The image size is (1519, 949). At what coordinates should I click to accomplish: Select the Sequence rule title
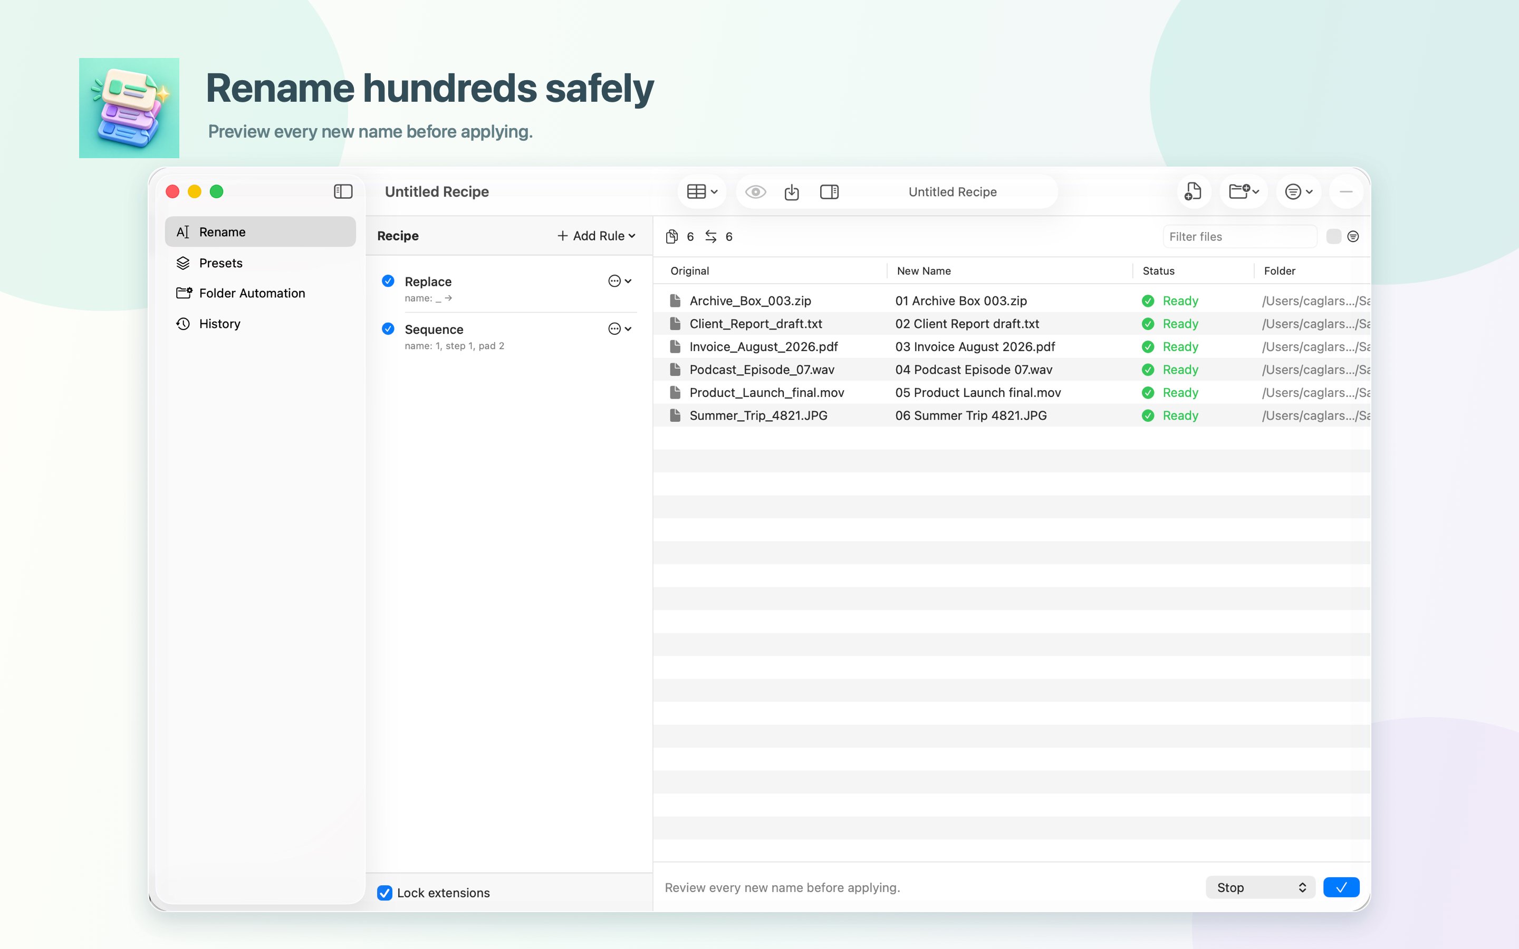coord(434,330)
